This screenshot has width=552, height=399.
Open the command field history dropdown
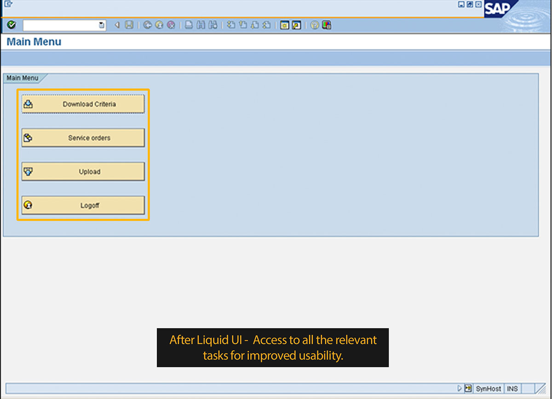click(102, 26)
